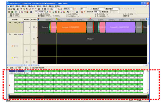
Task: Click the Save (floppy disk) toolbar icon
Action: pos(14,9)
